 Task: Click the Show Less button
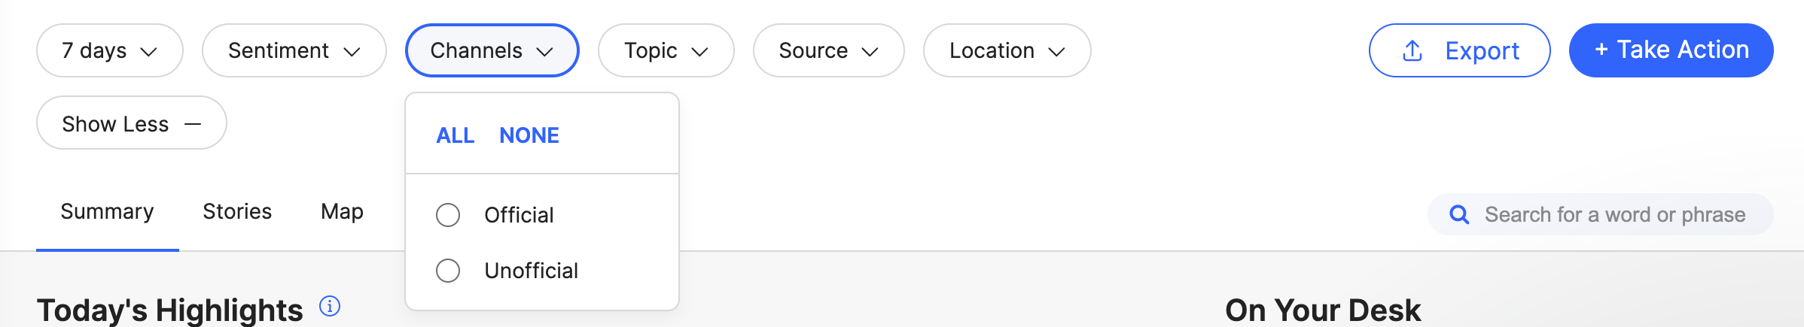pos(132,123)
